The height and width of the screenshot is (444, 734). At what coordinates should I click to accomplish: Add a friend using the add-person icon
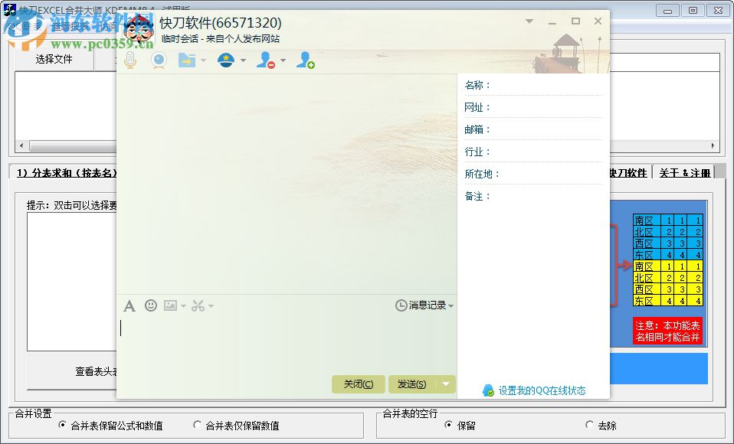[x=306, y=60]
